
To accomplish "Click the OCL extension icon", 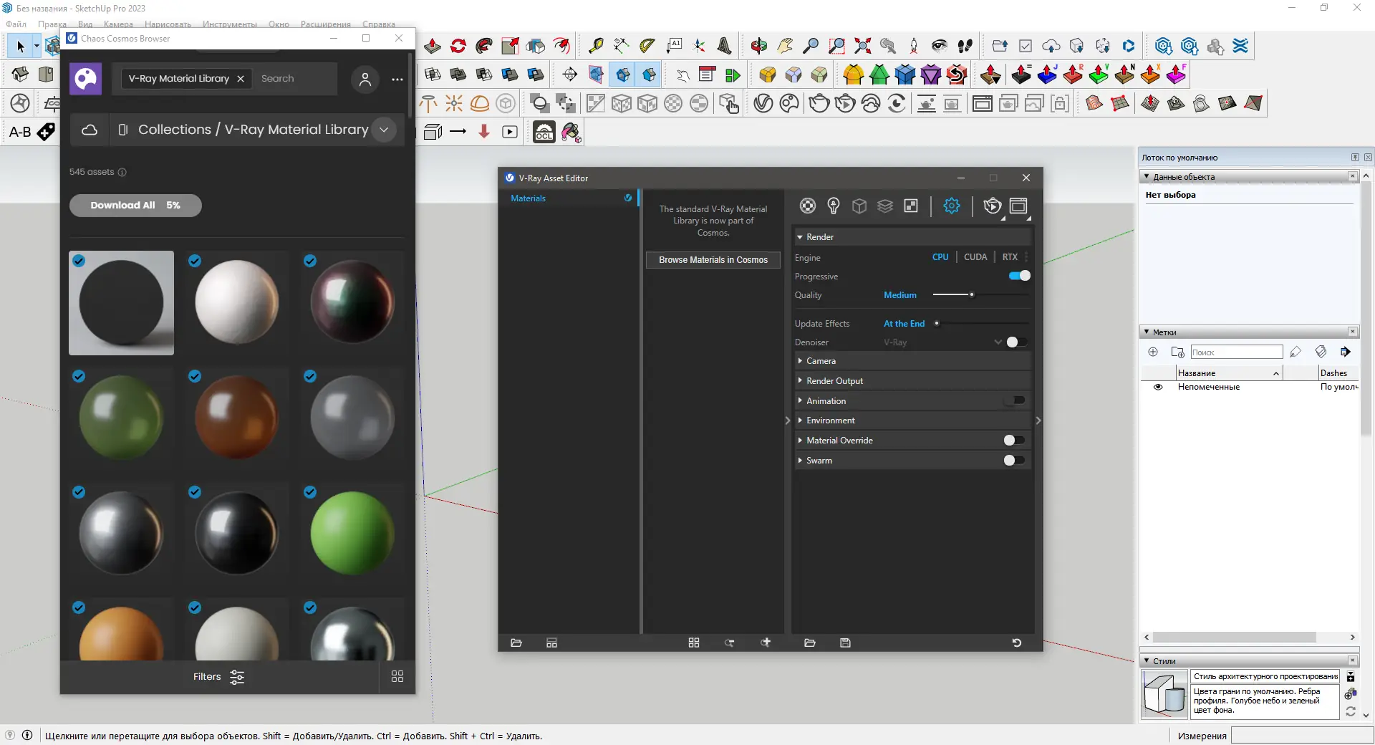I will (x=544, y=133).
